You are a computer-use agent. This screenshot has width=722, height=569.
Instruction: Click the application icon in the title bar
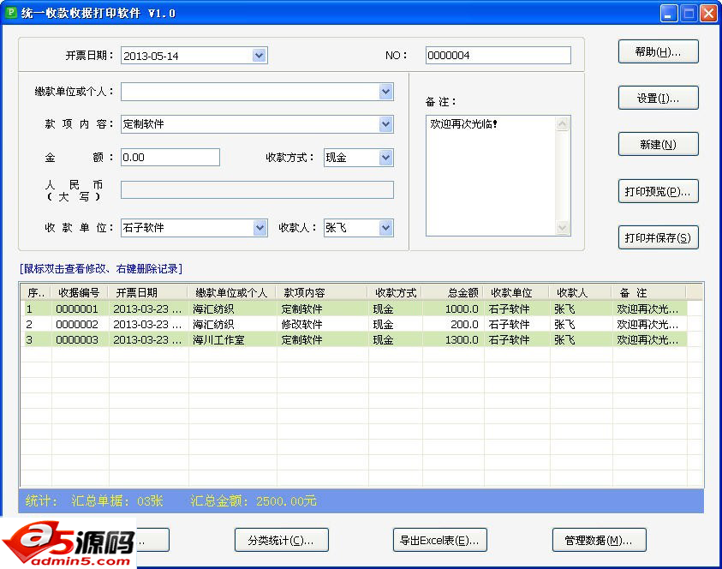[12, 12]
